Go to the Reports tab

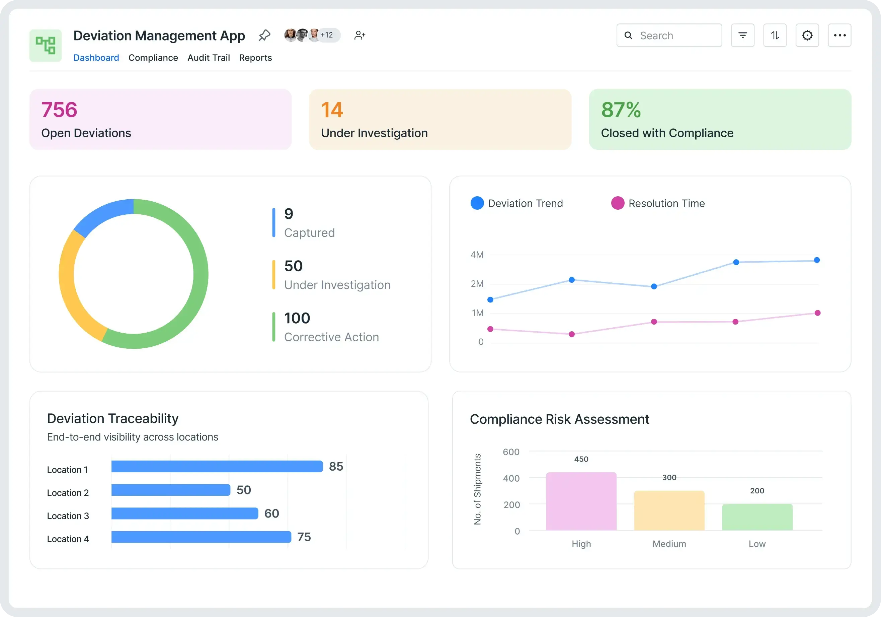(255, 58)
